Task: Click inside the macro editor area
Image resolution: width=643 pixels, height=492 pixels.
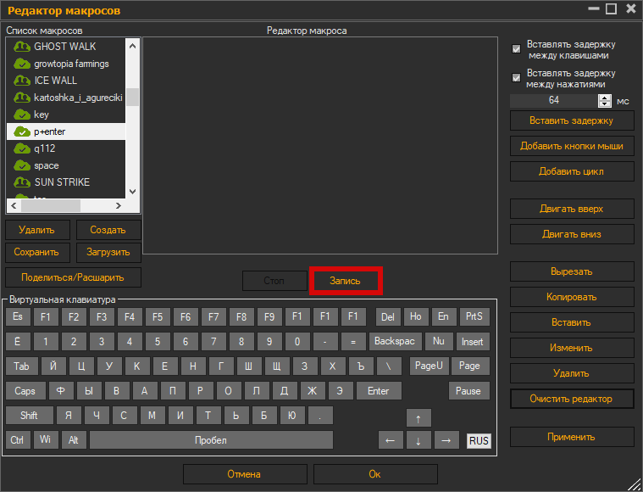Action: point(320,145)
